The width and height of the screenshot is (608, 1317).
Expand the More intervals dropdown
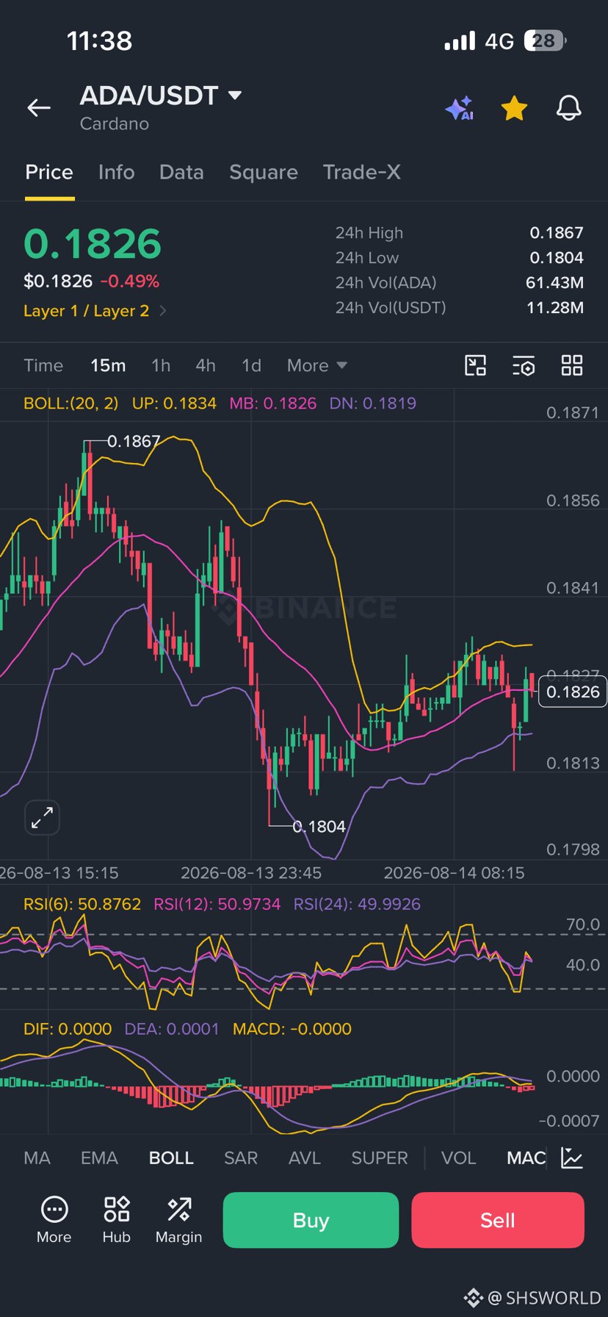click(x=316, y=365)
